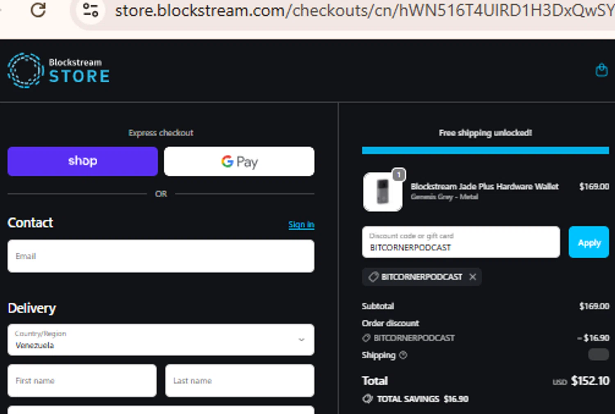Image resolution: width=615 pixels, height=414 pixels.
Task: Focus the Last name field
Action: [x=240, y=381]
